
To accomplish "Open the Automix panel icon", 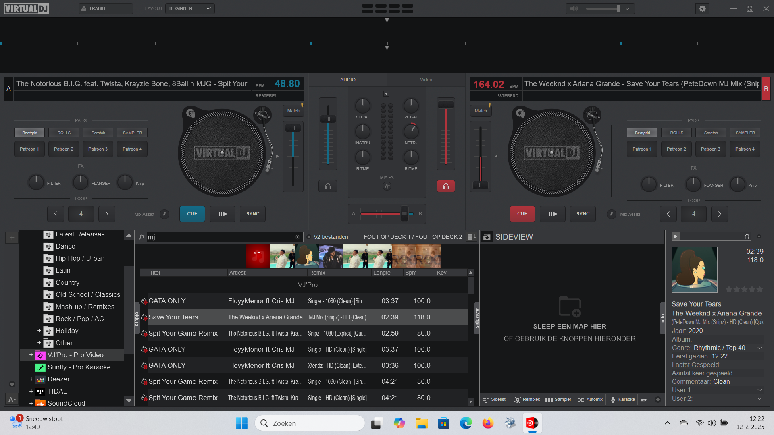I will (x=590, y=400).
